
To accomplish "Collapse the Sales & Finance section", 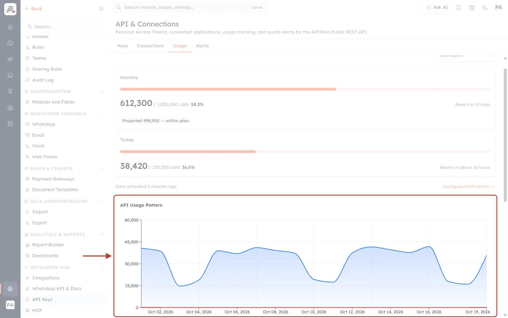I will point(102,169).
